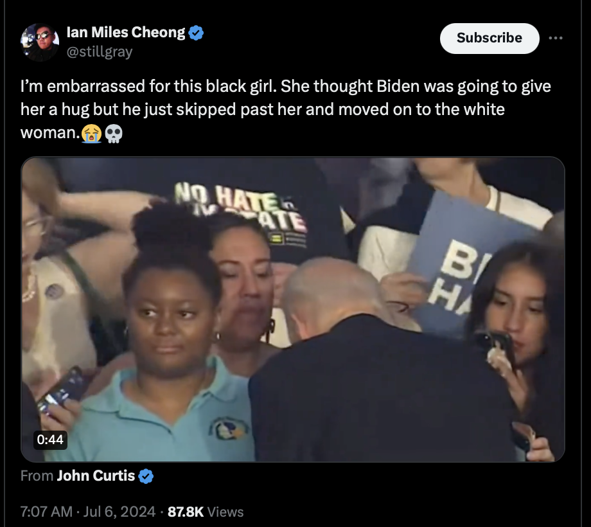Click the tweet text starting "I'm embarrassed"
The height and width of the screenshot is (527, 591).
[x=285, y=109]
